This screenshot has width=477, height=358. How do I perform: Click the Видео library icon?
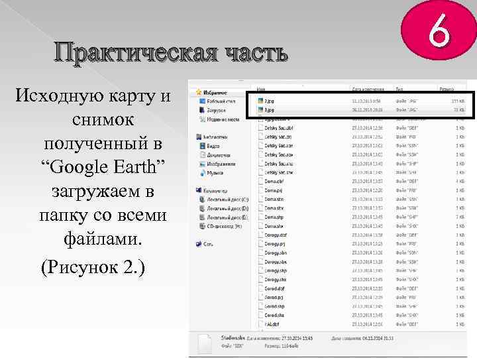202,146
